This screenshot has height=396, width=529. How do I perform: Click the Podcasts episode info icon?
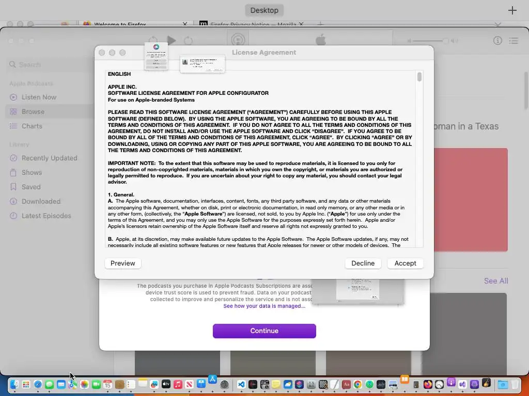click(x=497, y=41)
